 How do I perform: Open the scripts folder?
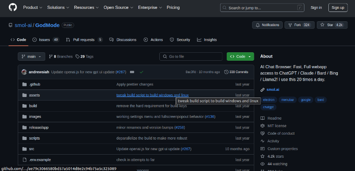[35, 138]
